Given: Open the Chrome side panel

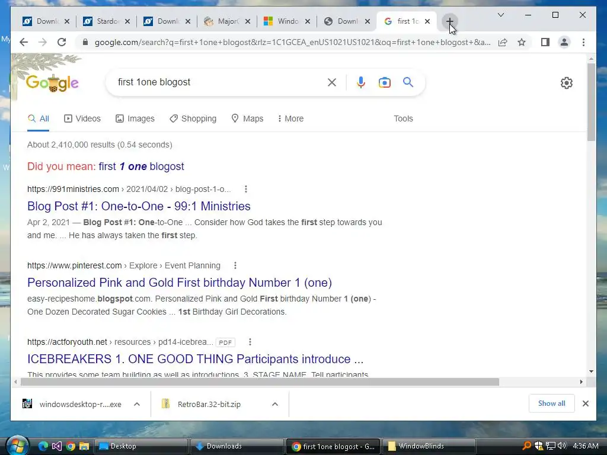Looking at the screenshot, I should (x=545, y=42).
